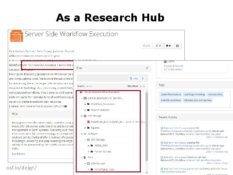The width and height of the screenshot is (233, 175).
Task: Open contributor Jonathan Goodall link
Action: coord(63,51)
